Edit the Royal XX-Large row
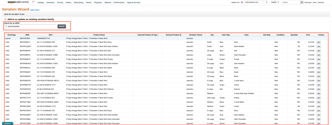 (x=318, y=72)
